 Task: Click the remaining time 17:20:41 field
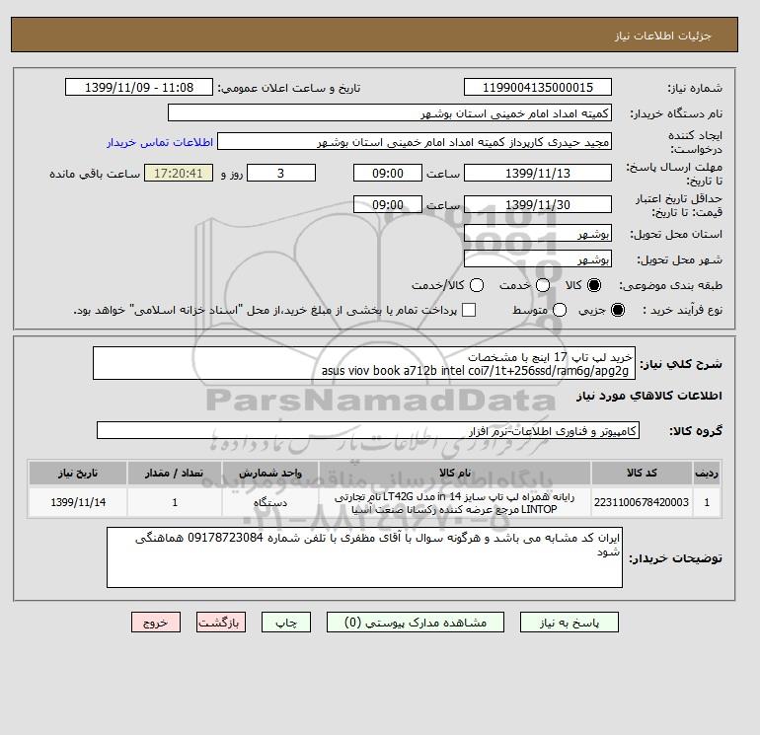click(179, 173)
